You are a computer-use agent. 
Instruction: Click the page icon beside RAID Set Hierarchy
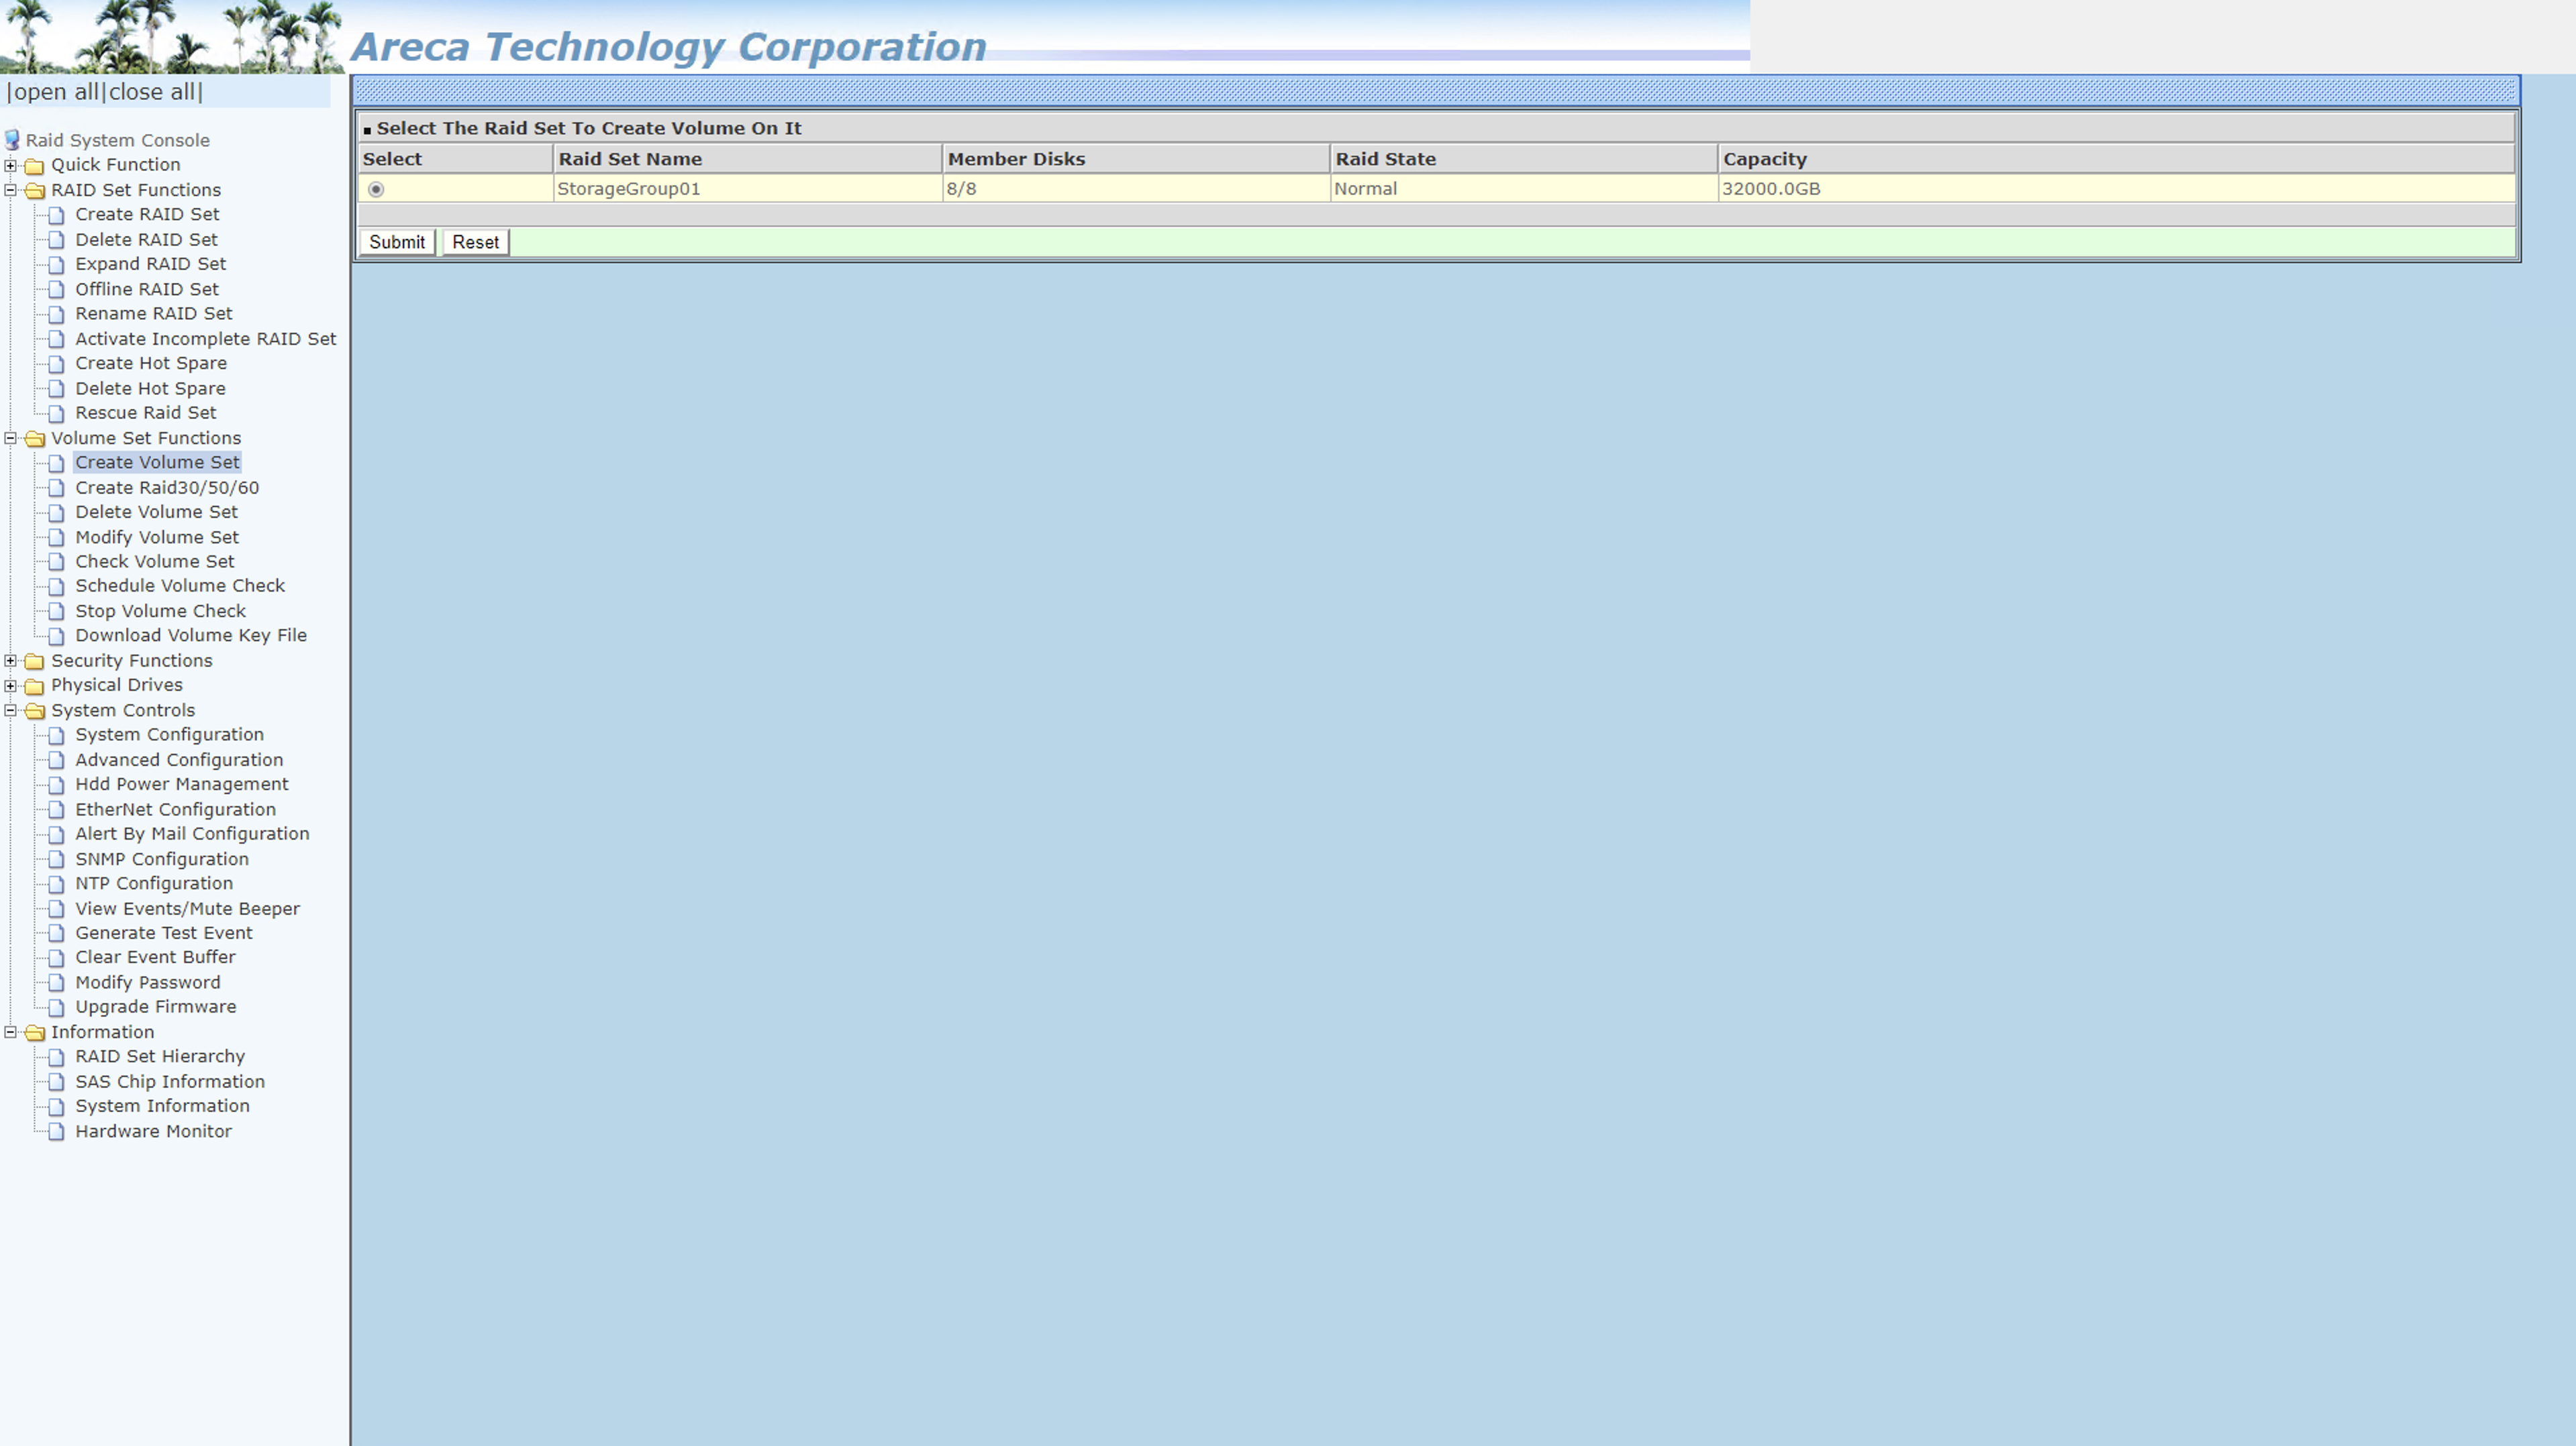(57, 1057)
